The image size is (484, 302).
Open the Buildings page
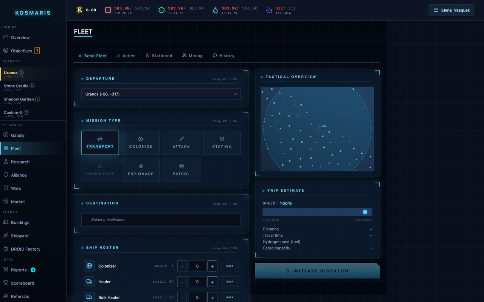coord(33,222)
